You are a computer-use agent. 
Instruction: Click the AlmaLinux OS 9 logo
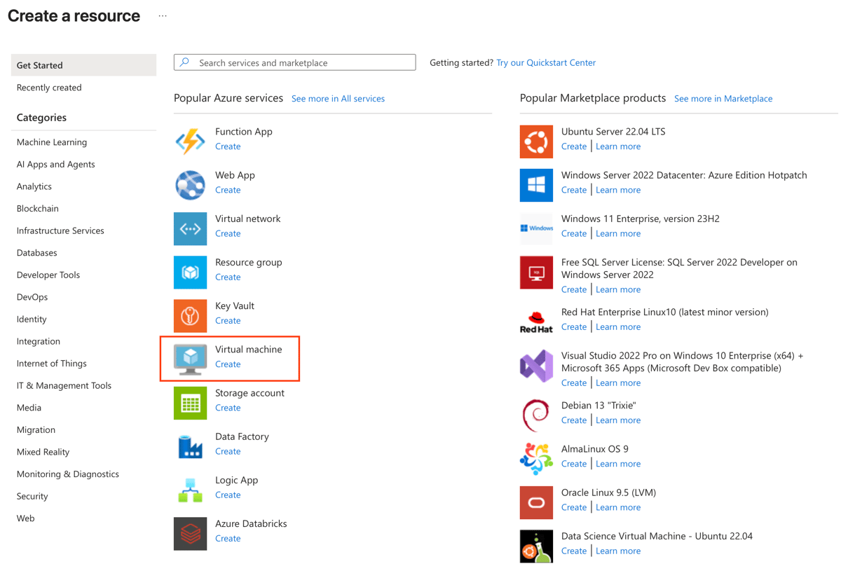click(536, 458)
